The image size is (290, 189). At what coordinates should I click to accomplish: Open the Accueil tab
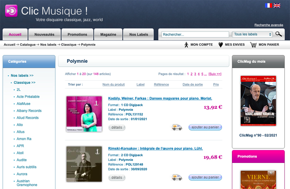click(x=15, y=34)
